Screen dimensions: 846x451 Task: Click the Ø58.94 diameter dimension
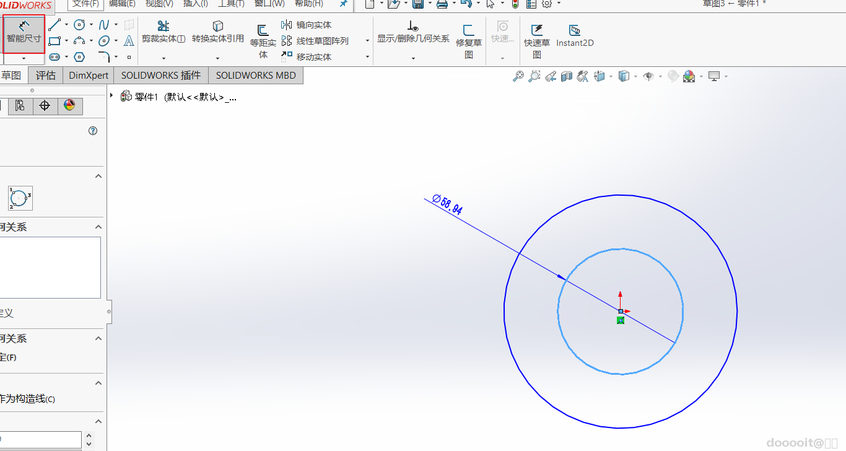[x=447, y=204]
